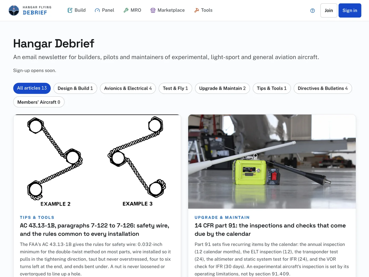This screenshot has height=277, width=369.
Task: Click the Hangar Flying Debrief compass logo
Action: [14, 10]
